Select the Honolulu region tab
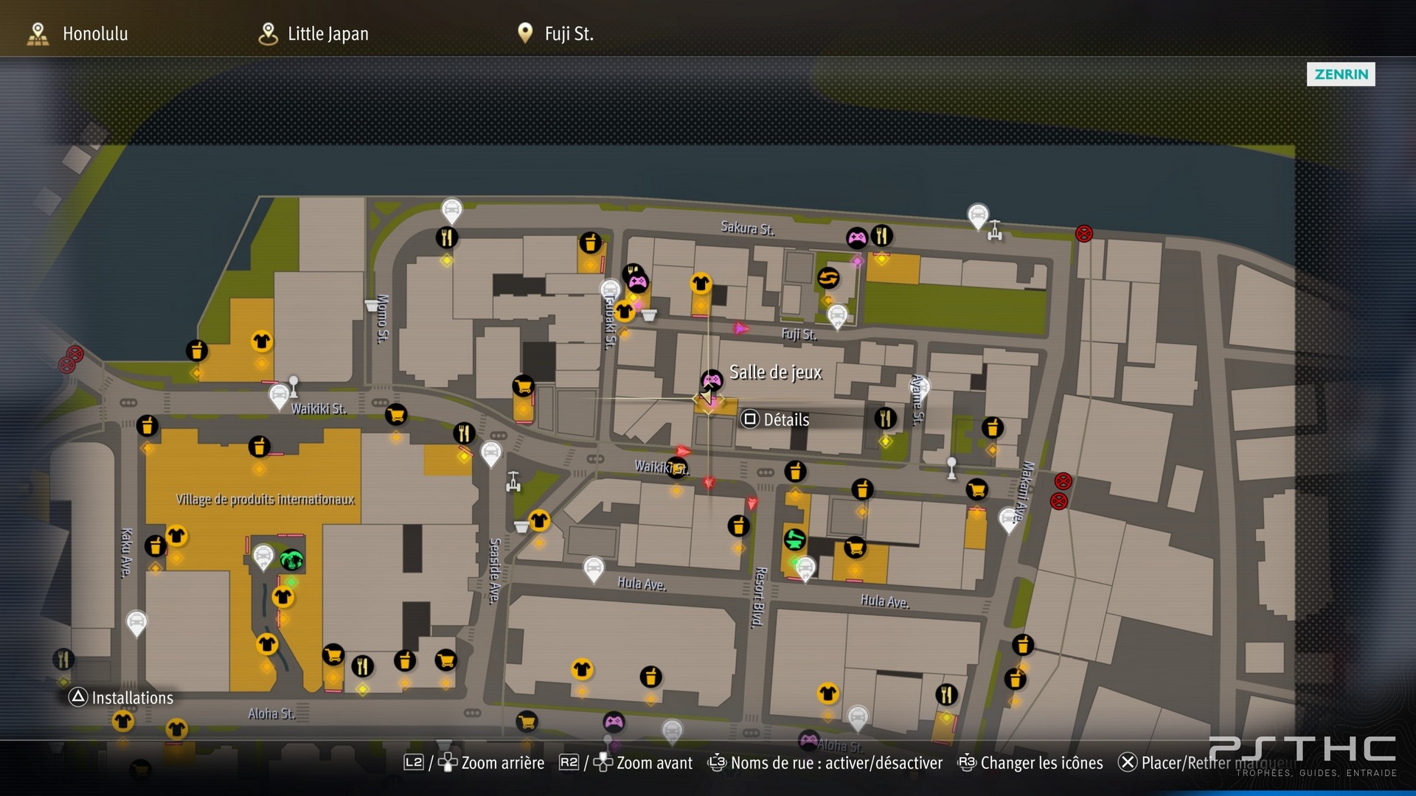The image size is (1416, 796). tap(77, 33)
